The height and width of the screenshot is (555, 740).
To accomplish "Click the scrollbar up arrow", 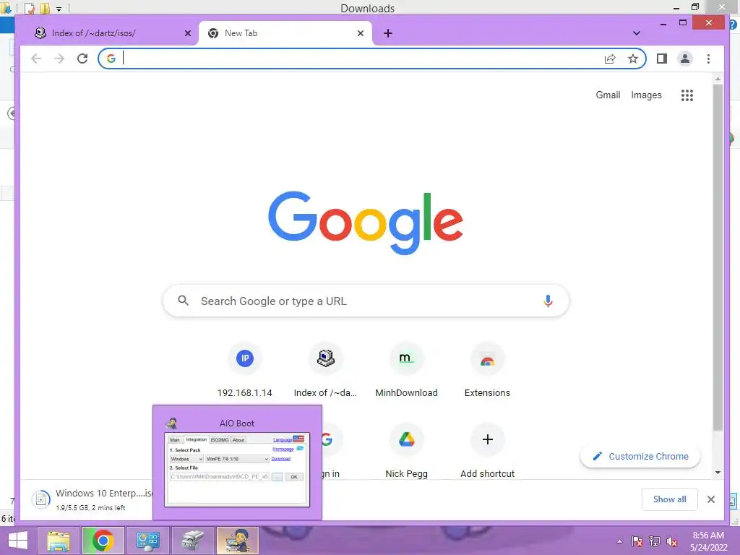I will (x=718, y=79).
